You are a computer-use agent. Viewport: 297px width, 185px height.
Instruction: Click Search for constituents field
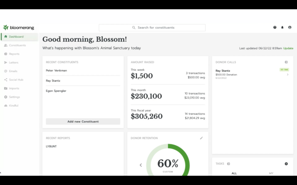pyautogui.click(x=152, y=27)
